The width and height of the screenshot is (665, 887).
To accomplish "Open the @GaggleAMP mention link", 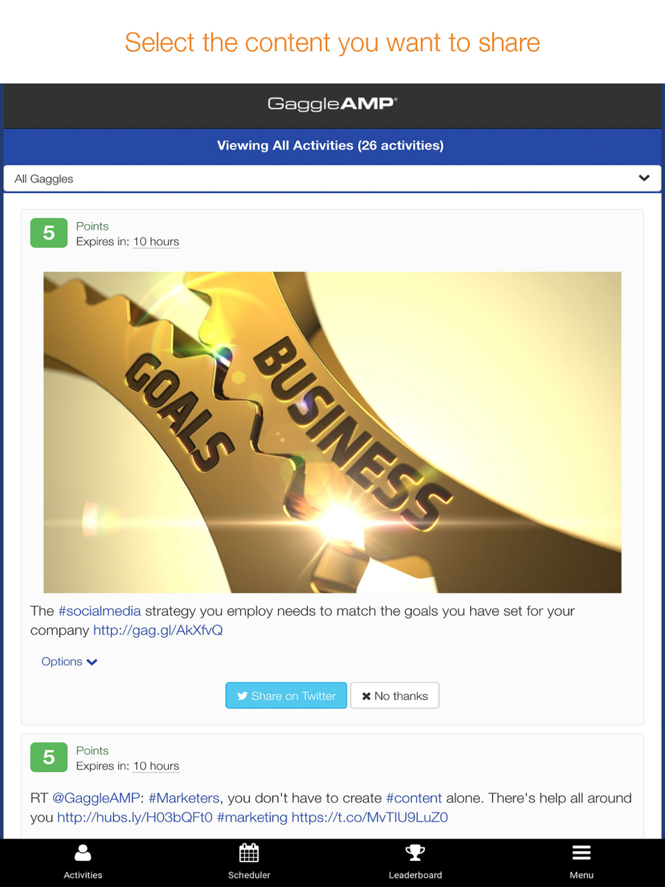I will [96, 798].
